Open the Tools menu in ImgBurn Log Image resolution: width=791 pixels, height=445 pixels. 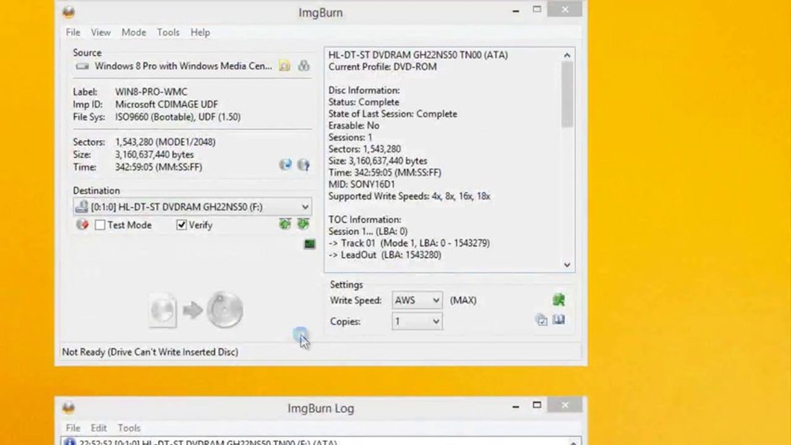[x=129, y=428]
